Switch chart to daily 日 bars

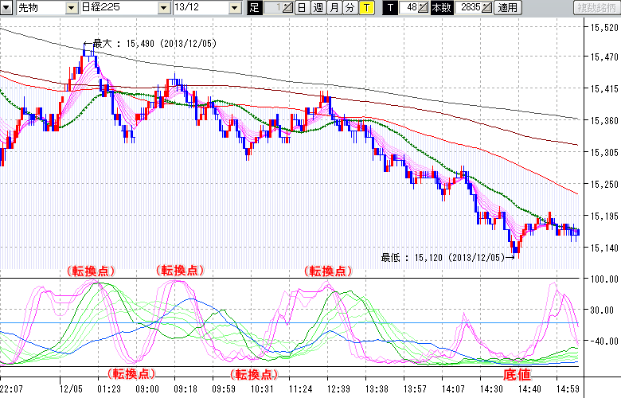302,8
